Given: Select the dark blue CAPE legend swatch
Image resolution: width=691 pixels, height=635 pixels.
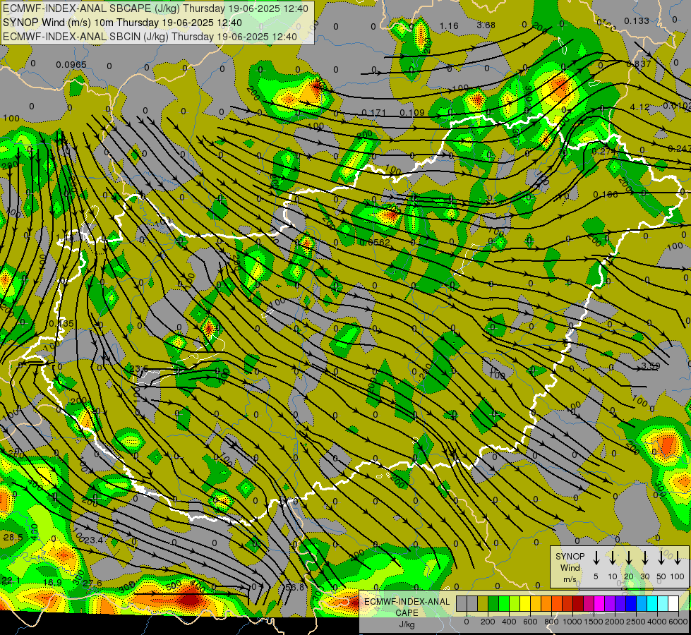Looking at the screenshot, I should [x=630, y=604].
